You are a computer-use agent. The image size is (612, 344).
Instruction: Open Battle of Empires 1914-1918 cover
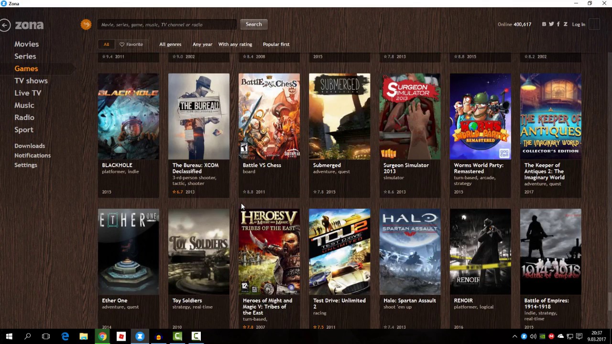(551, 252)
